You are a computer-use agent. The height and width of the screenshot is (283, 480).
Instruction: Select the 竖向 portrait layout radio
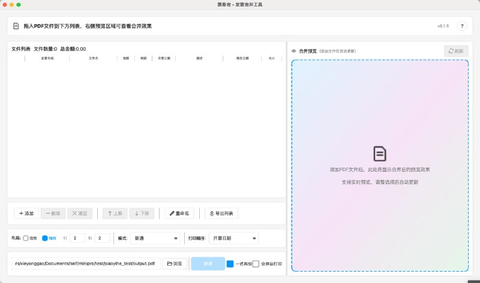click(26, 238)
